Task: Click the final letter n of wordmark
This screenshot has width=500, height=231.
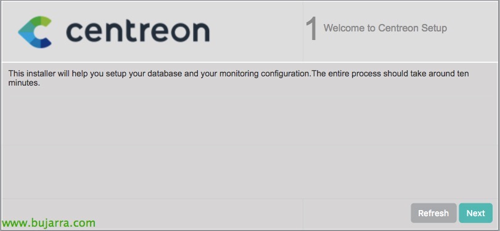Action: (200, 33)
